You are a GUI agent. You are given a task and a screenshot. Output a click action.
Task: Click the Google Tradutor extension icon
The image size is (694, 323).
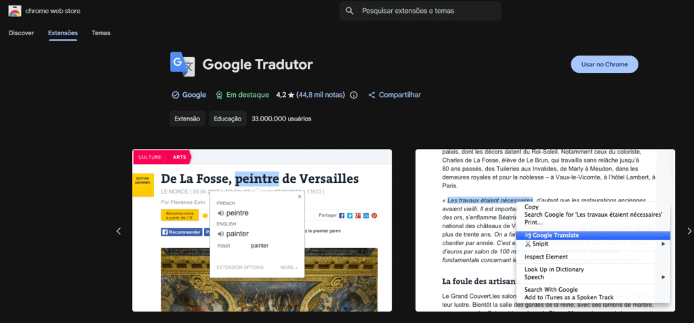click(182, 64)
